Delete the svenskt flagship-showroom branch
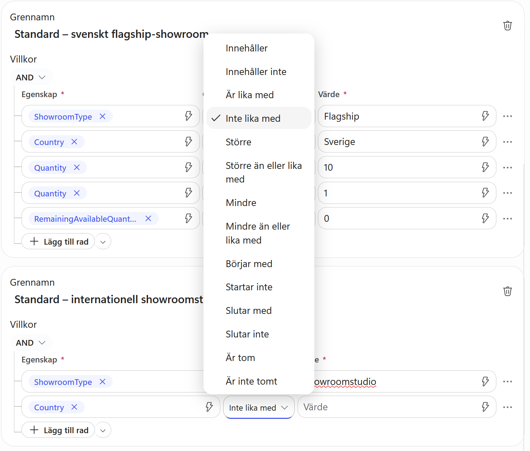Image resolution: width=530 pixels, height=451 pixels. click(507, 26)
